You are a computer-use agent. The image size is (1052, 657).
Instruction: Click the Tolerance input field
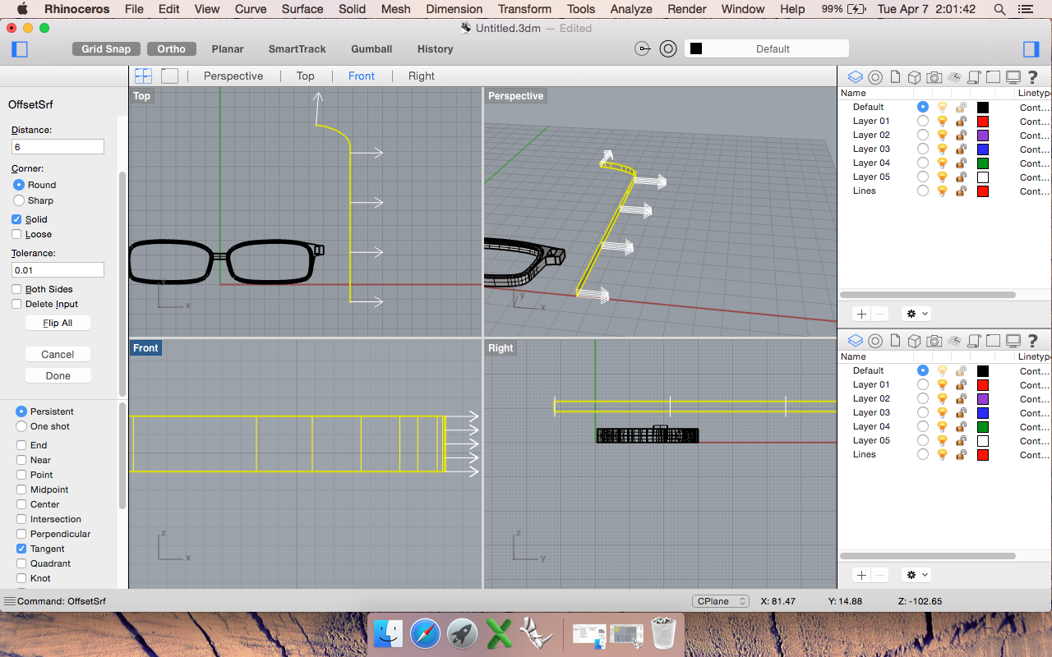pos(58,270)
